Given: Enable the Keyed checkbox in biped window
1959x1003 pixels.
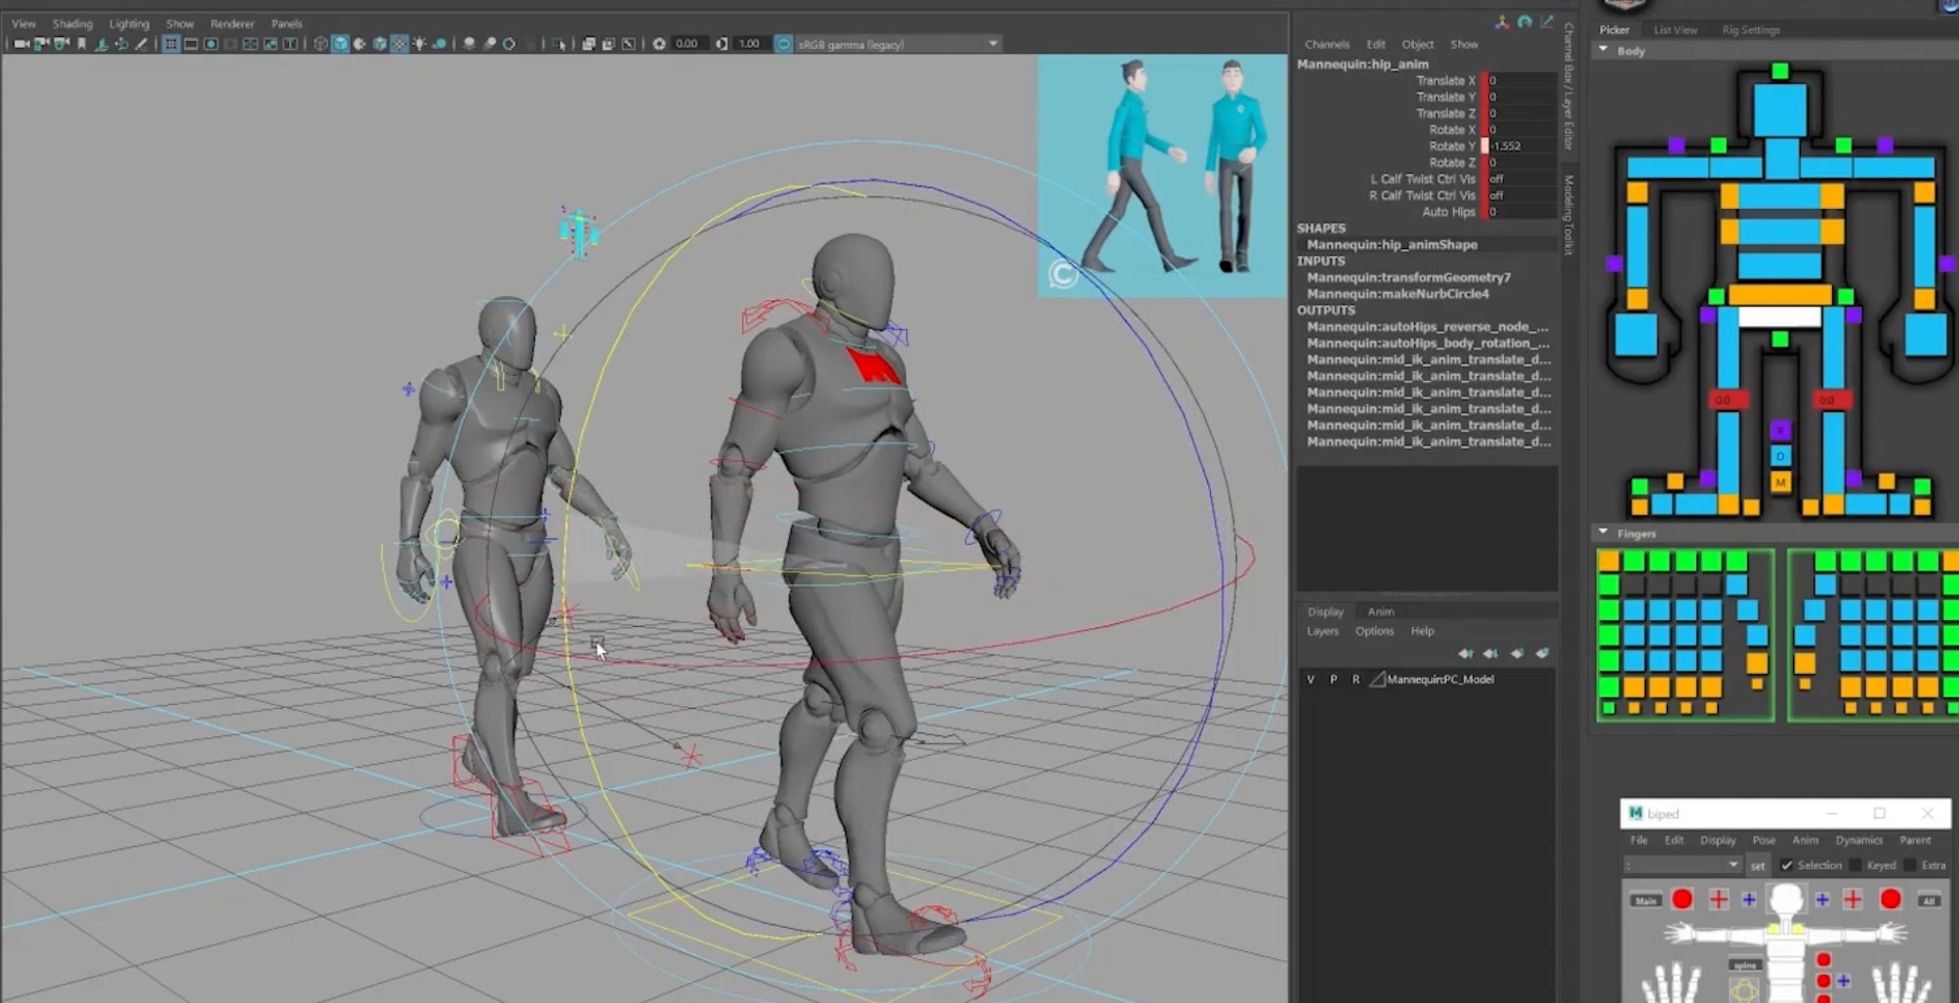Looking at the screenshot, I should tap(1856, 865).
